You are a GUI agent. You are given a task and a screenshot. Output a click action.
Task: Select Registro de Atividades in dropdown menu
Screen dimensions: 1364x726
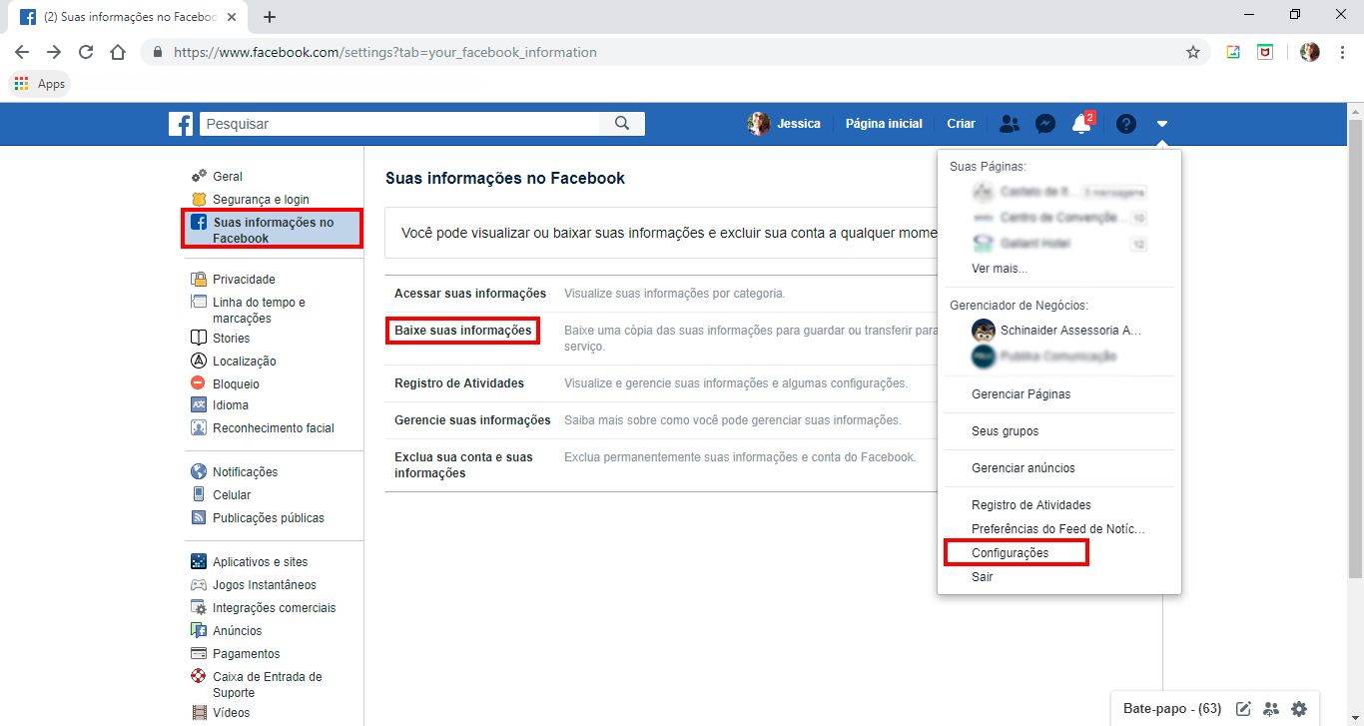[1031, 505]
